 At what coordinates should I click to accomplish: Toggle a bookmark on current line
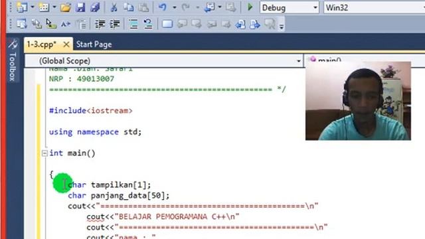click(167, 25)
